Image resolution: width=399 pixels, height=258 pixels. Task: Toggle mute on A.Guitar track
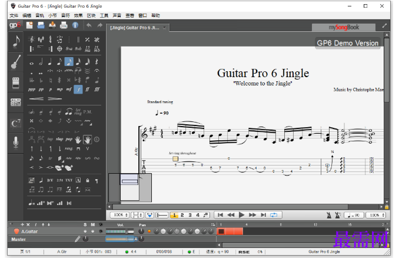pos(92,231)
